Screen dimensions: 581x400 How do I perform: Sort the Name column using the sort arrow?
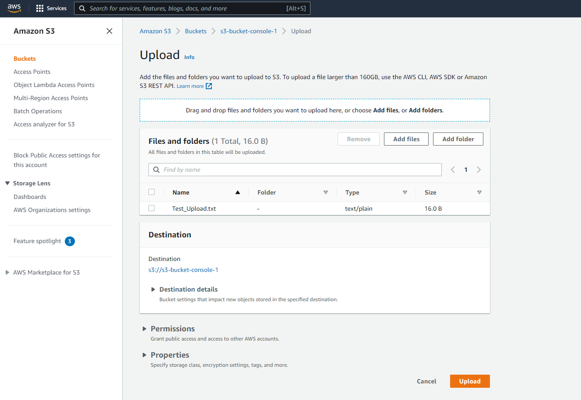click(237, 192)
